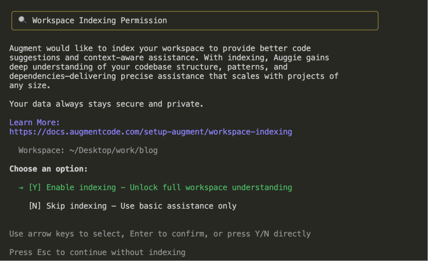Click "Use basic assistance only" text
The height and width of the screenshot is (261, 428).
[x=178, y=206]
